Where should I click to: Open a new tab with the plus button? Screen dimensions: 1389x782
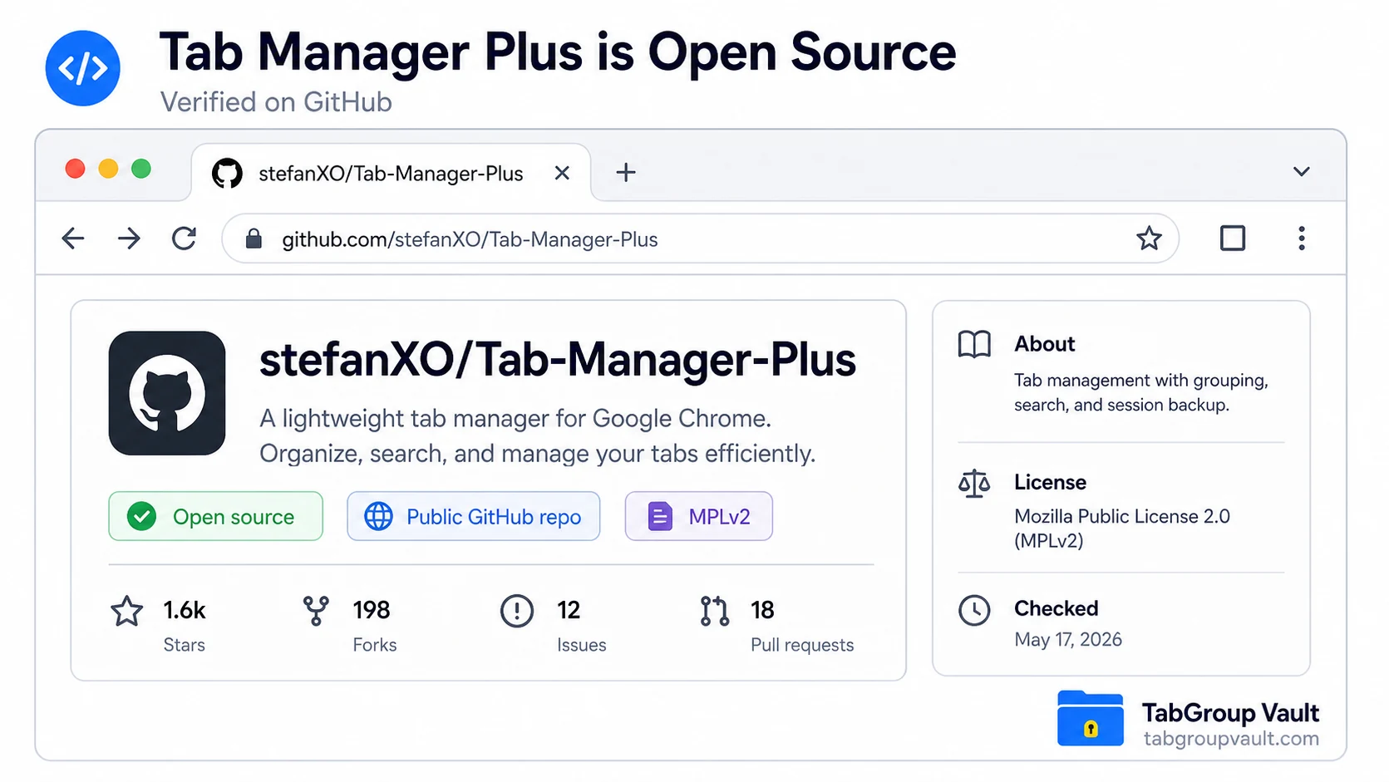(626, 172)
